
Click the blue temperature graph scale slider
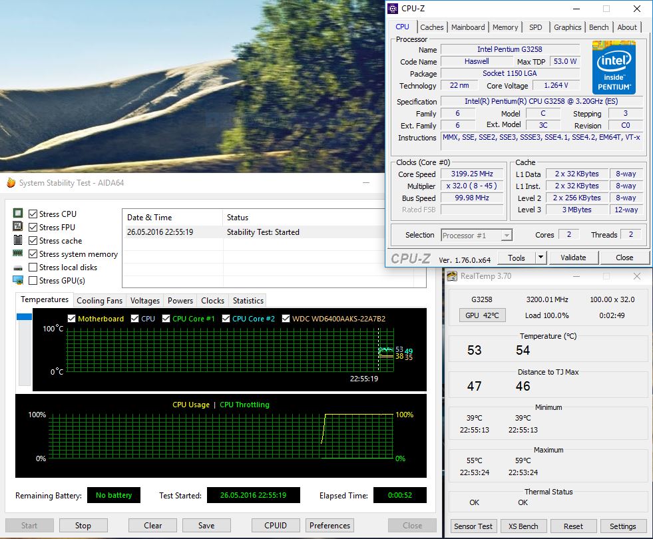click(x=24, y=317)
